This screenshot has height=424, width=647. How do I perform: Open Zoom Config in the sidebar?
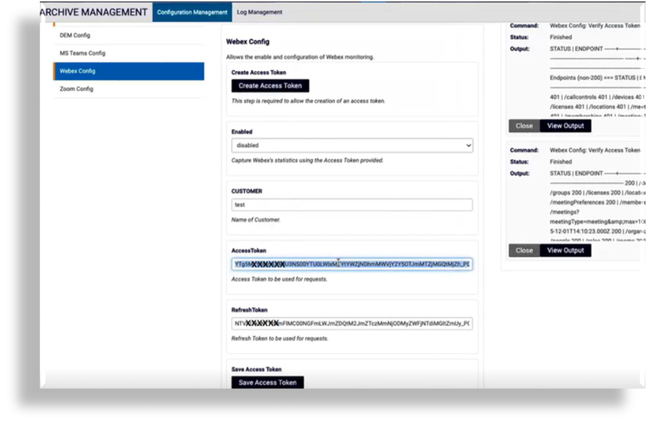pyautogui.click(x=129, y=88)
